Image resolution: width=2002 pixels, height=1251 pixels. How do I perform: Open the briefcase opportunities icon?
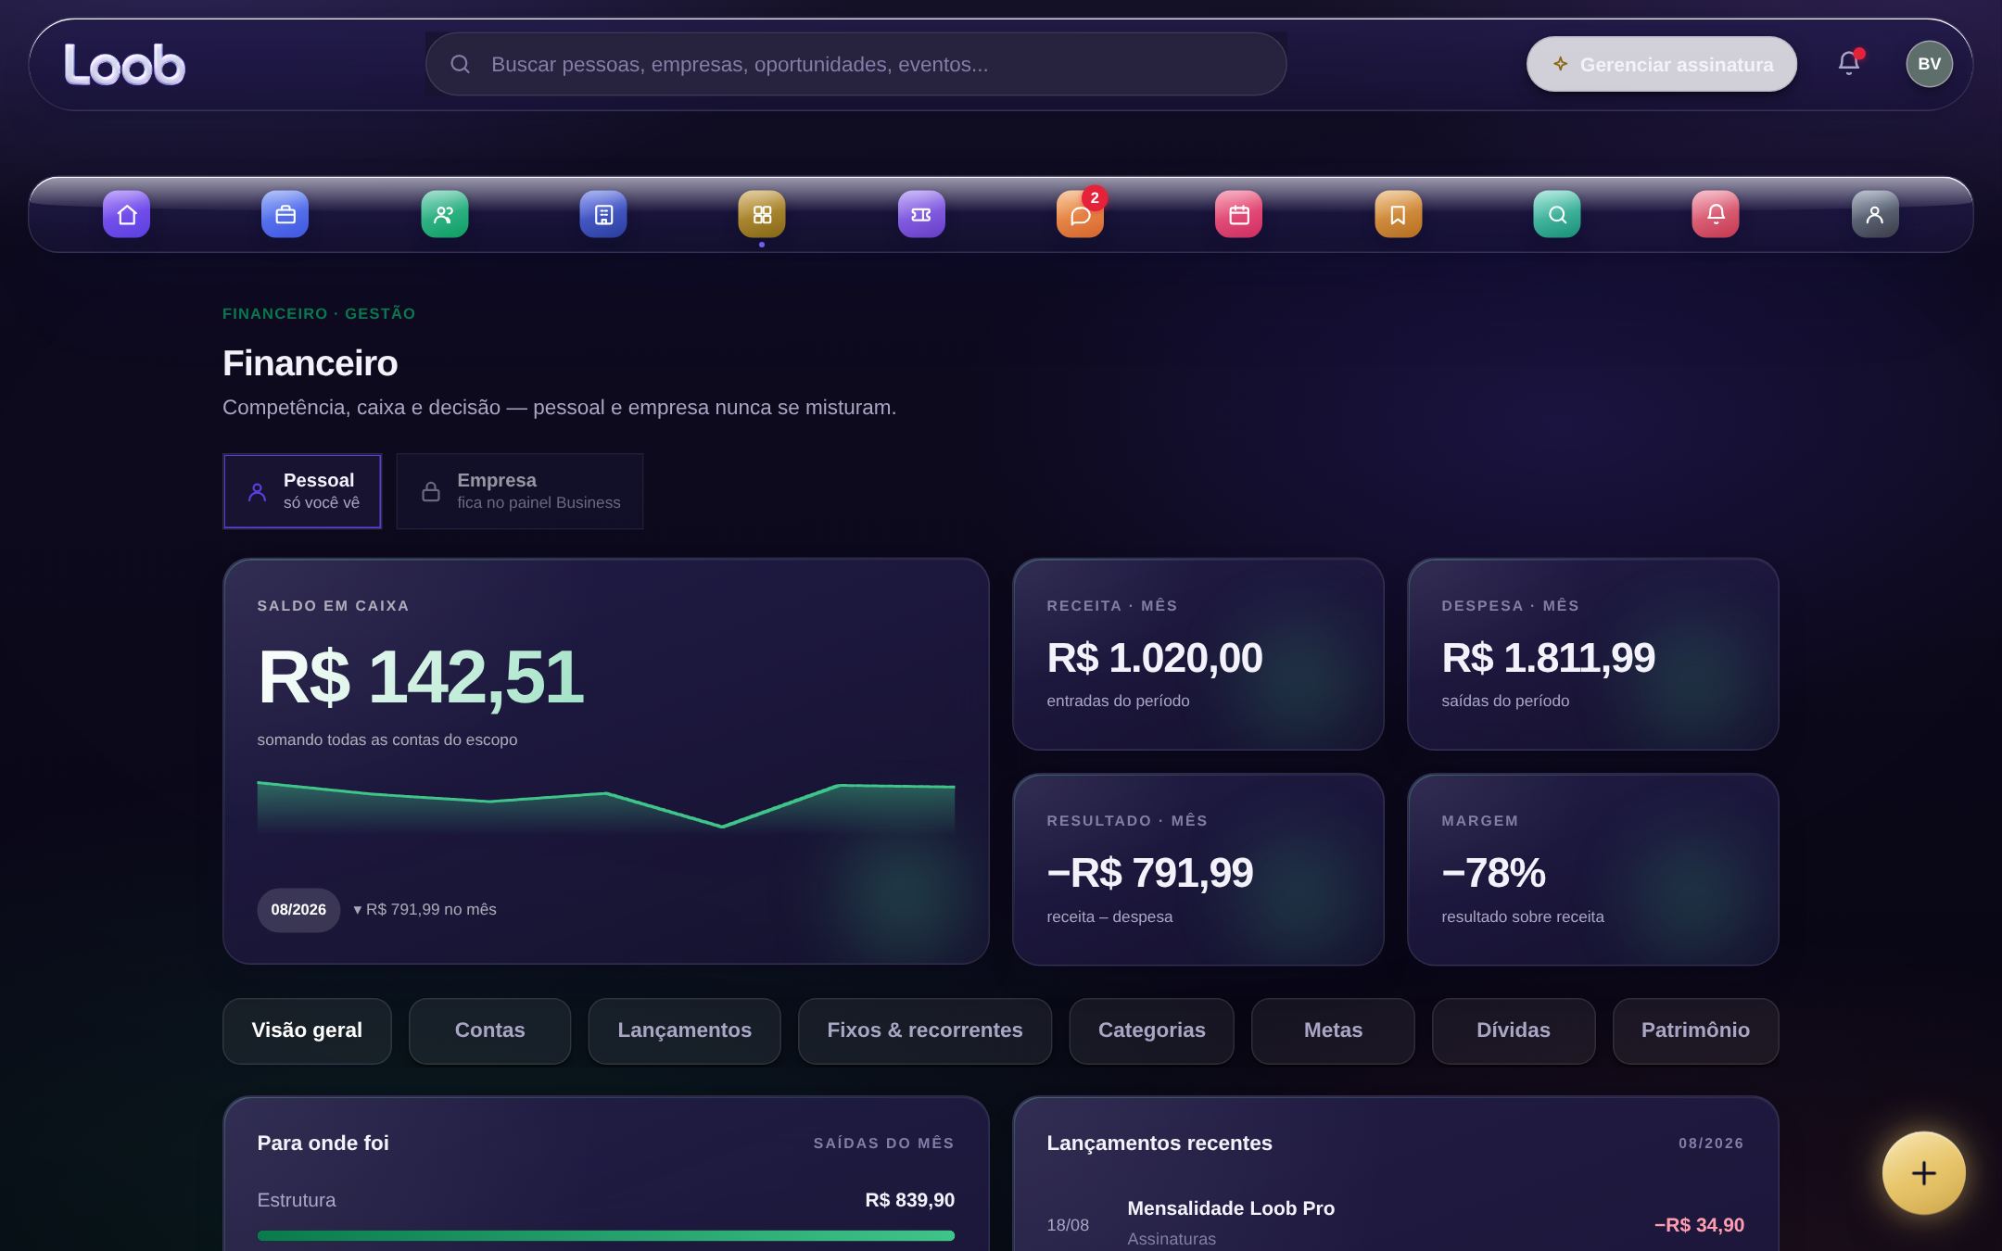pyautogui.click(x=285, y=214)
